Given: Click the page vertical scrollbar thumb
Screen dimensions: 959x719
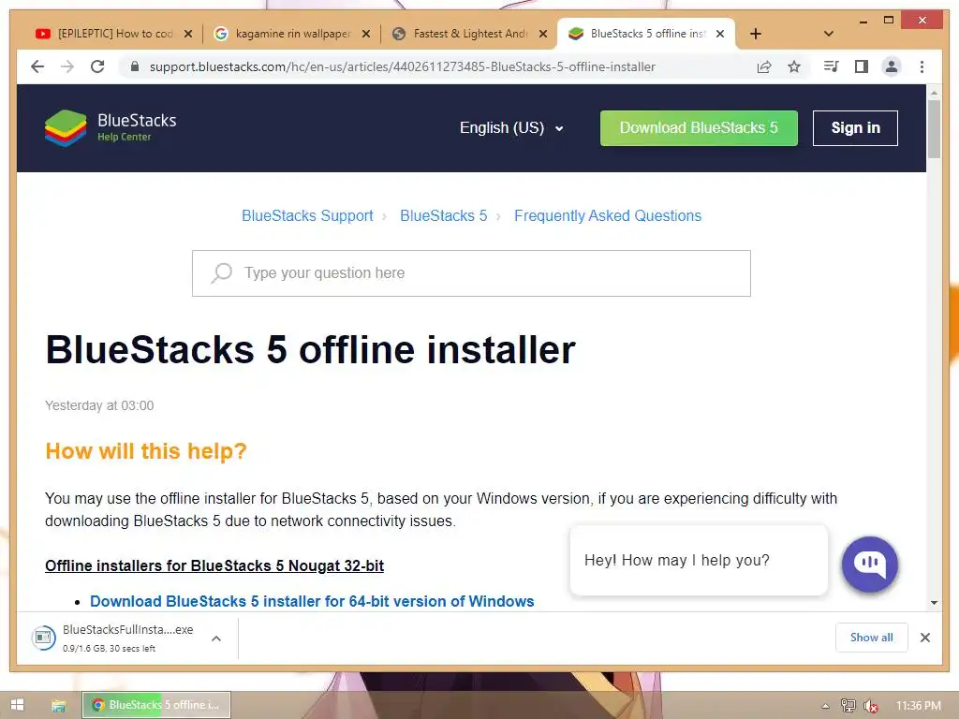Looking at the screenshot, I should (x=934, y=129).
